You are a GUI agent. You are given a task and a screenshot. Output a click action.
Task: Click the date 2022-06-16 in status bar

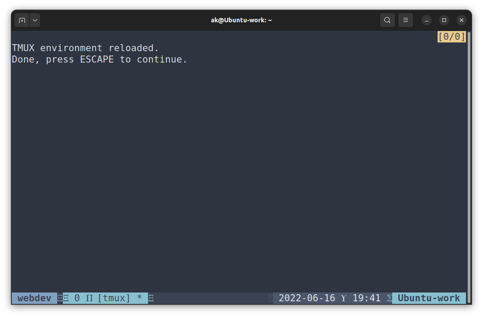[307, 298]
